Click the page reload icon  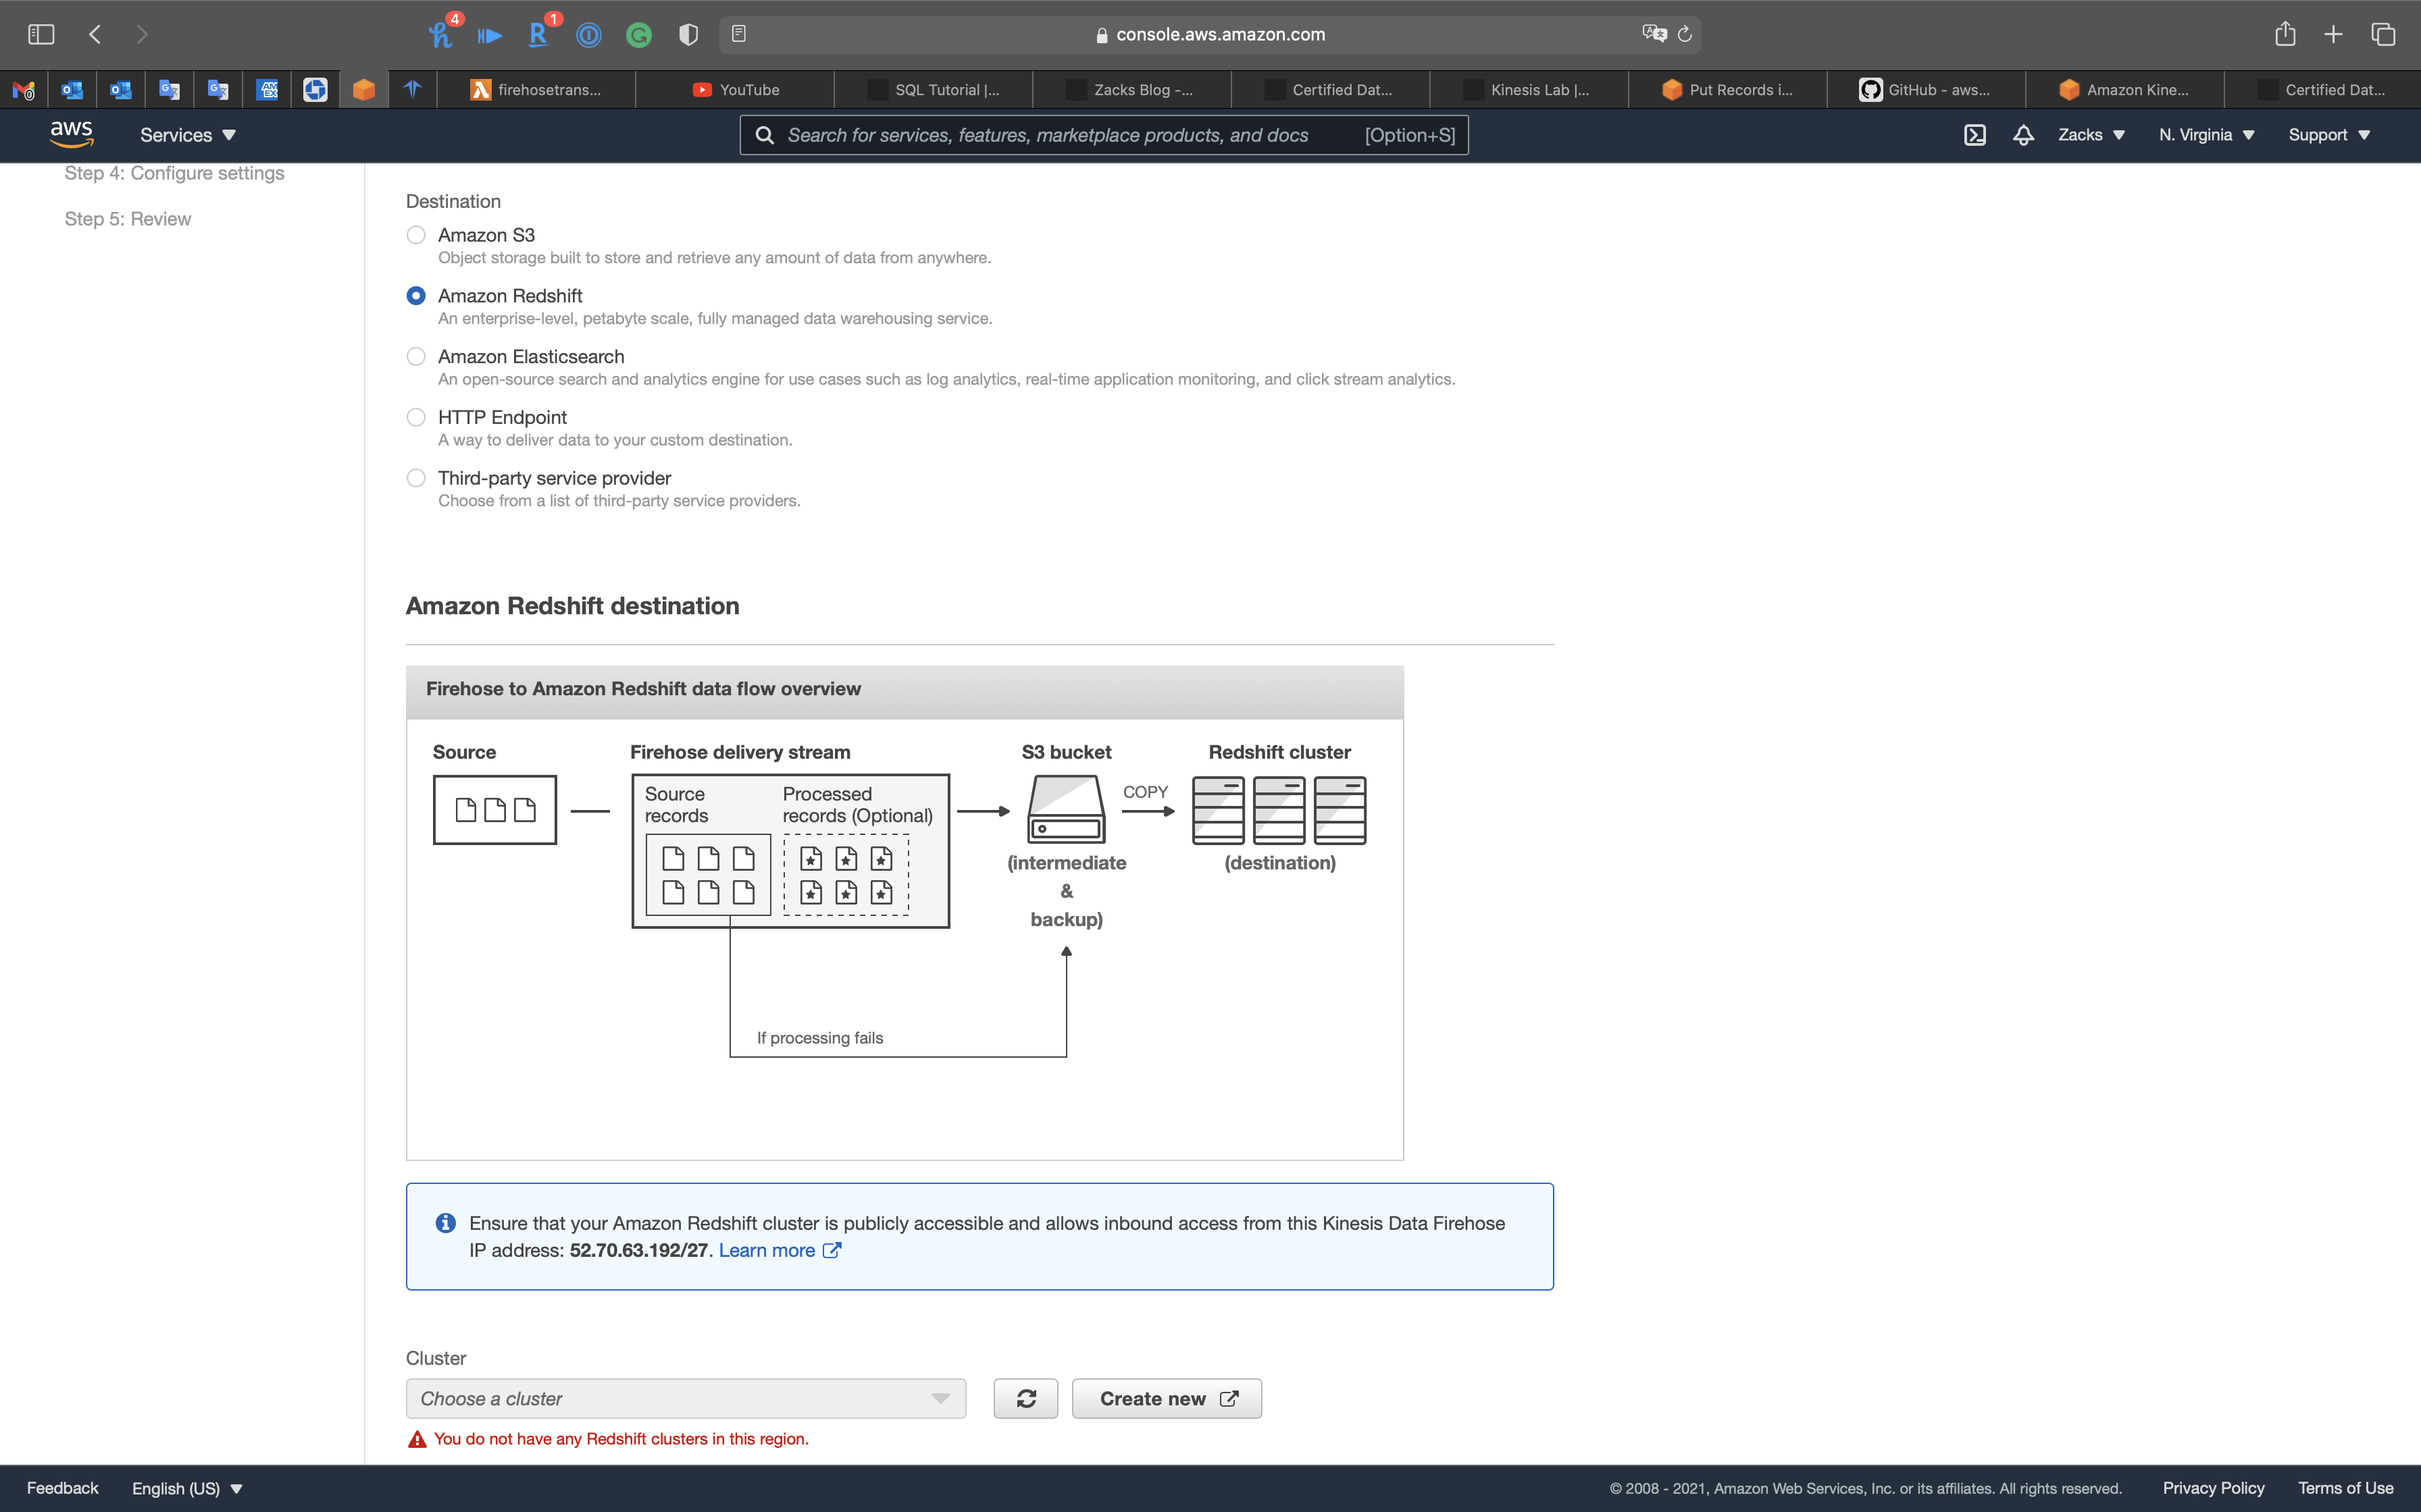1685,34
